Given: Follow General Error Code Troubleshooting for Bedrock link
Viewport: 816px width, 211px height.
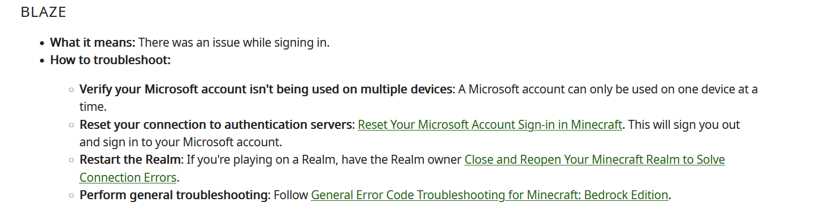Looking at the screenshot, I should pos(490,195).
